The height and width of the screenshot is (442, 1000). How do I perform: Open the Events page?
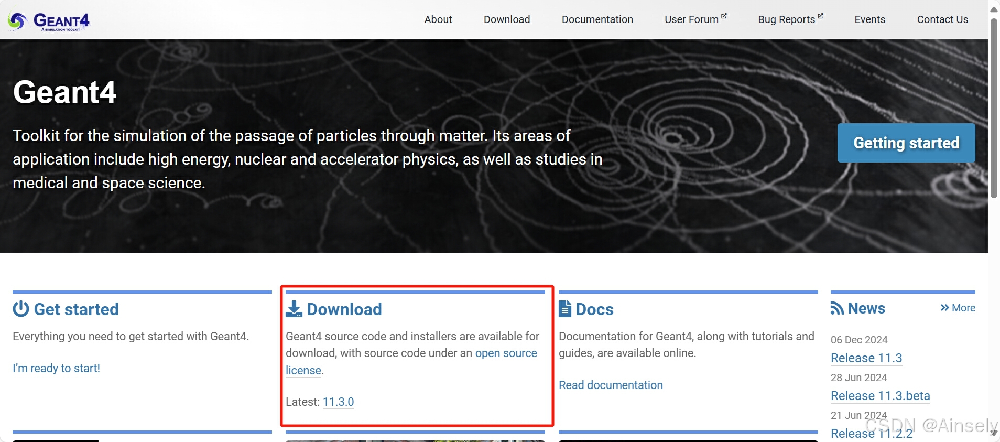869,19
